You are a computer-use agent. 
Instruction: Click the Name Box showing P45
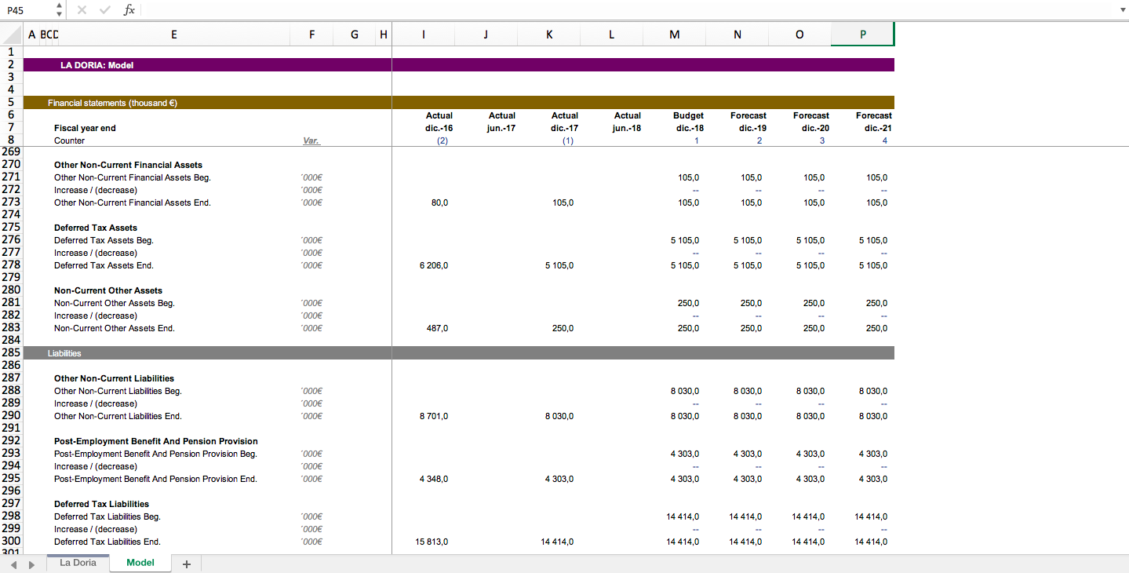(28, 10)
